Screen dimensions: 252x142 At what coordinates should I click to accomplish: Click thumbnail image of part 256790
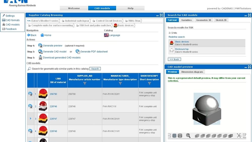tap(43, 94)
